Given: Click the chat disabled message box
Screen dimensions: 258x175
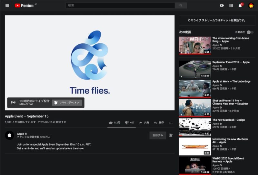Looking at the screenshot, I should click(217, 21).
